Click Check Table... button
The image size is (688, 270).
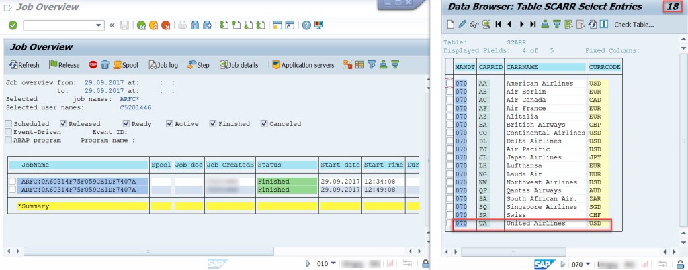634,25
